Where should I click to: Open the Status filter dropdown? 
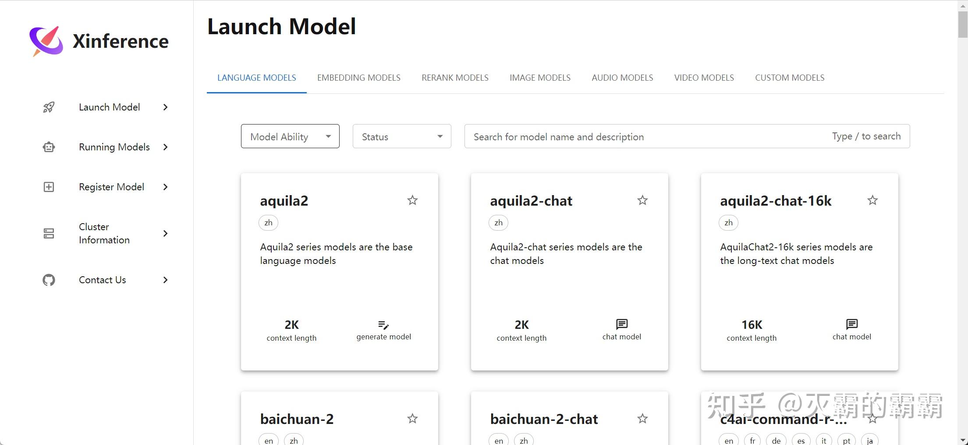402,136
